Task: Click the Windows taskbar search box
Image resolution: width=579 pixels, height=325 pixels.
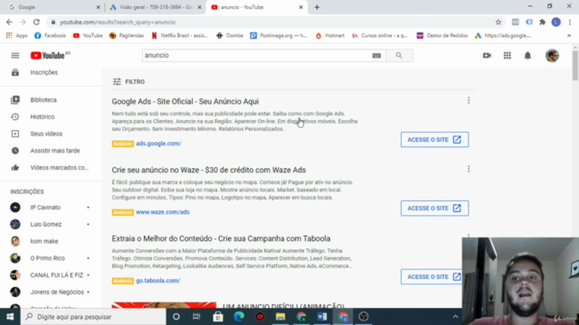Action: coord(93,317)
